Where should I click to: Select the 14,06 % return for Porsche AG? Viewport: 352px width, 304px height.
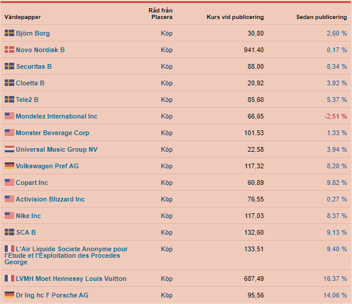pos(335,295)
